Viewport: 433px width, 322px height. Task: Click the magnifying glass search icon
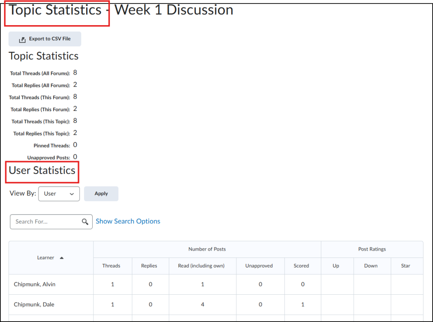click(x=85, y=221)
